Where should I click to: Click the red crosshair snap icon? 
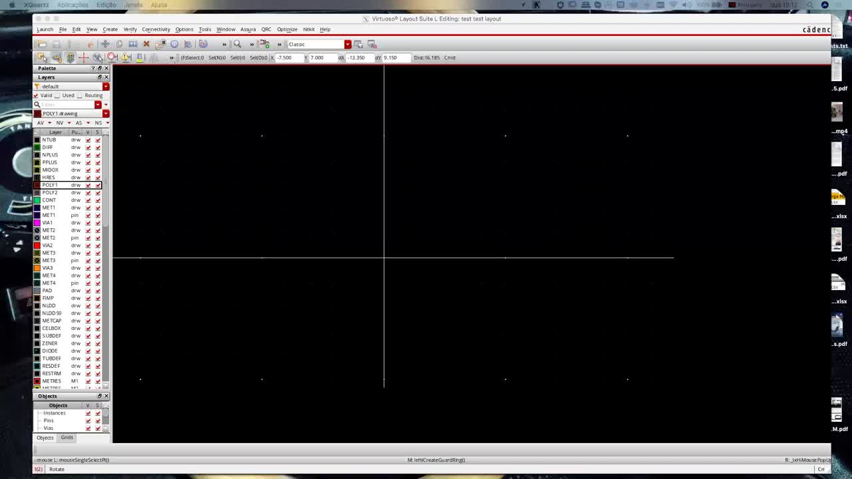(x=84, y=57)
